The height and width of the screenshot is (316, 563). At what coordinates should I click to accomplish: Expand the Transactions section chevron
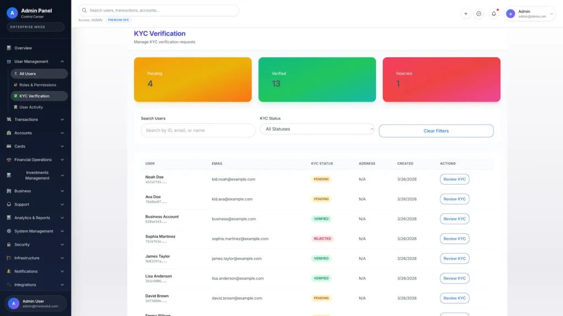click(x=62, y=119)
